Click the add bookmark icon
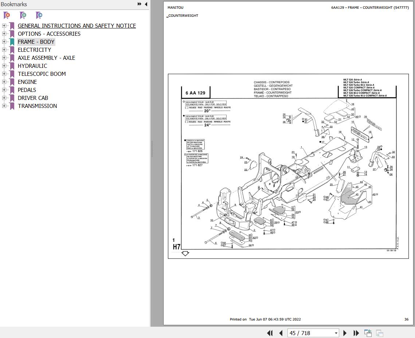The image size is (415, 338). click(x=23, y=15)
